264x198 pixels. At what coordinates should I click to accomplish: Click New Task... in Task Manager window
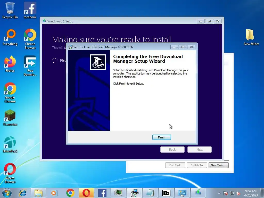pos(218,165)
